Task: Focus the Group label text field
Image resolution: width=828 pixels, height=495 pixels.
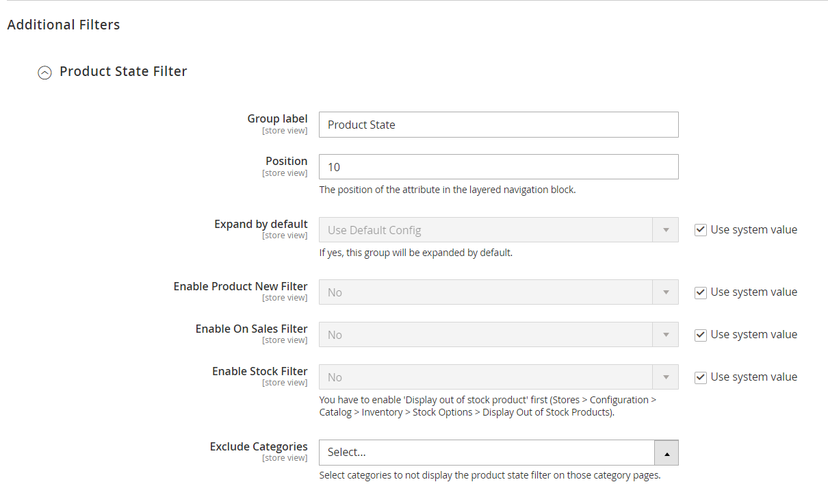Action: click(498, 125)
